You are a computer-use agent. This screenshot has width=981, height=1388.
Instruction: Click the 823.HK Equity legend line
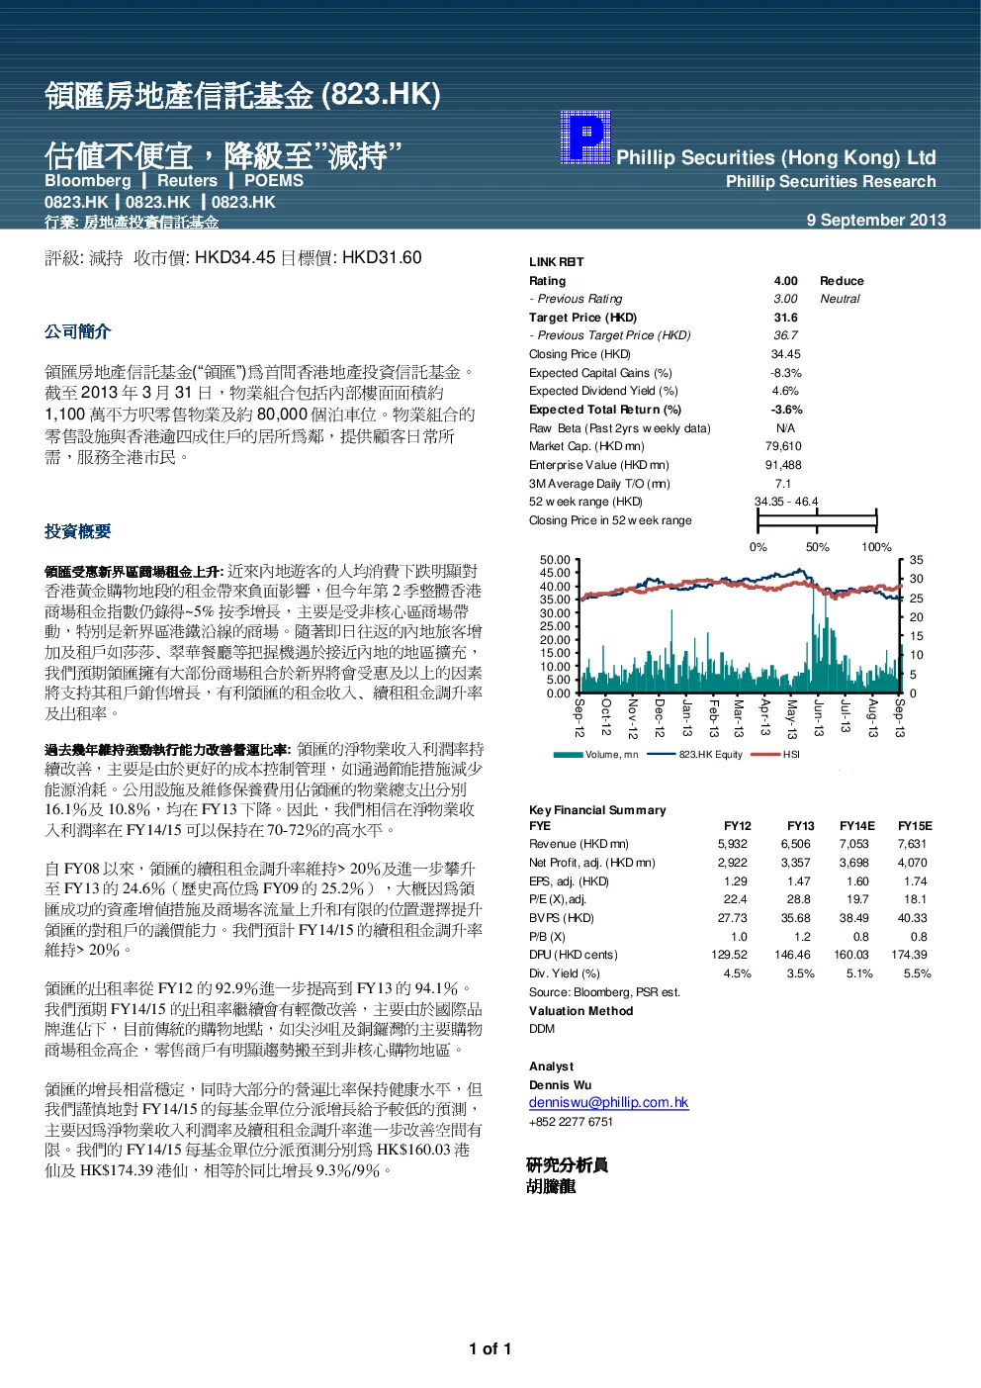coord(662,755)
